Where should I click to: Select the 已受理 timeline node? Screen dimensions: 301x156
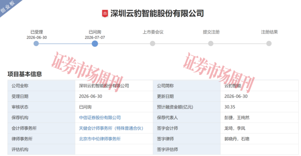point(36,43)
